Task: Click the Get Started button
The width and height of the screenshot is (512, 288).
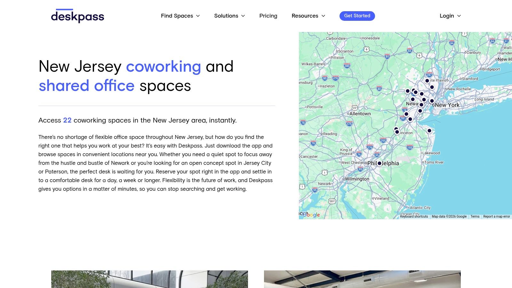Action: point(357,16)
